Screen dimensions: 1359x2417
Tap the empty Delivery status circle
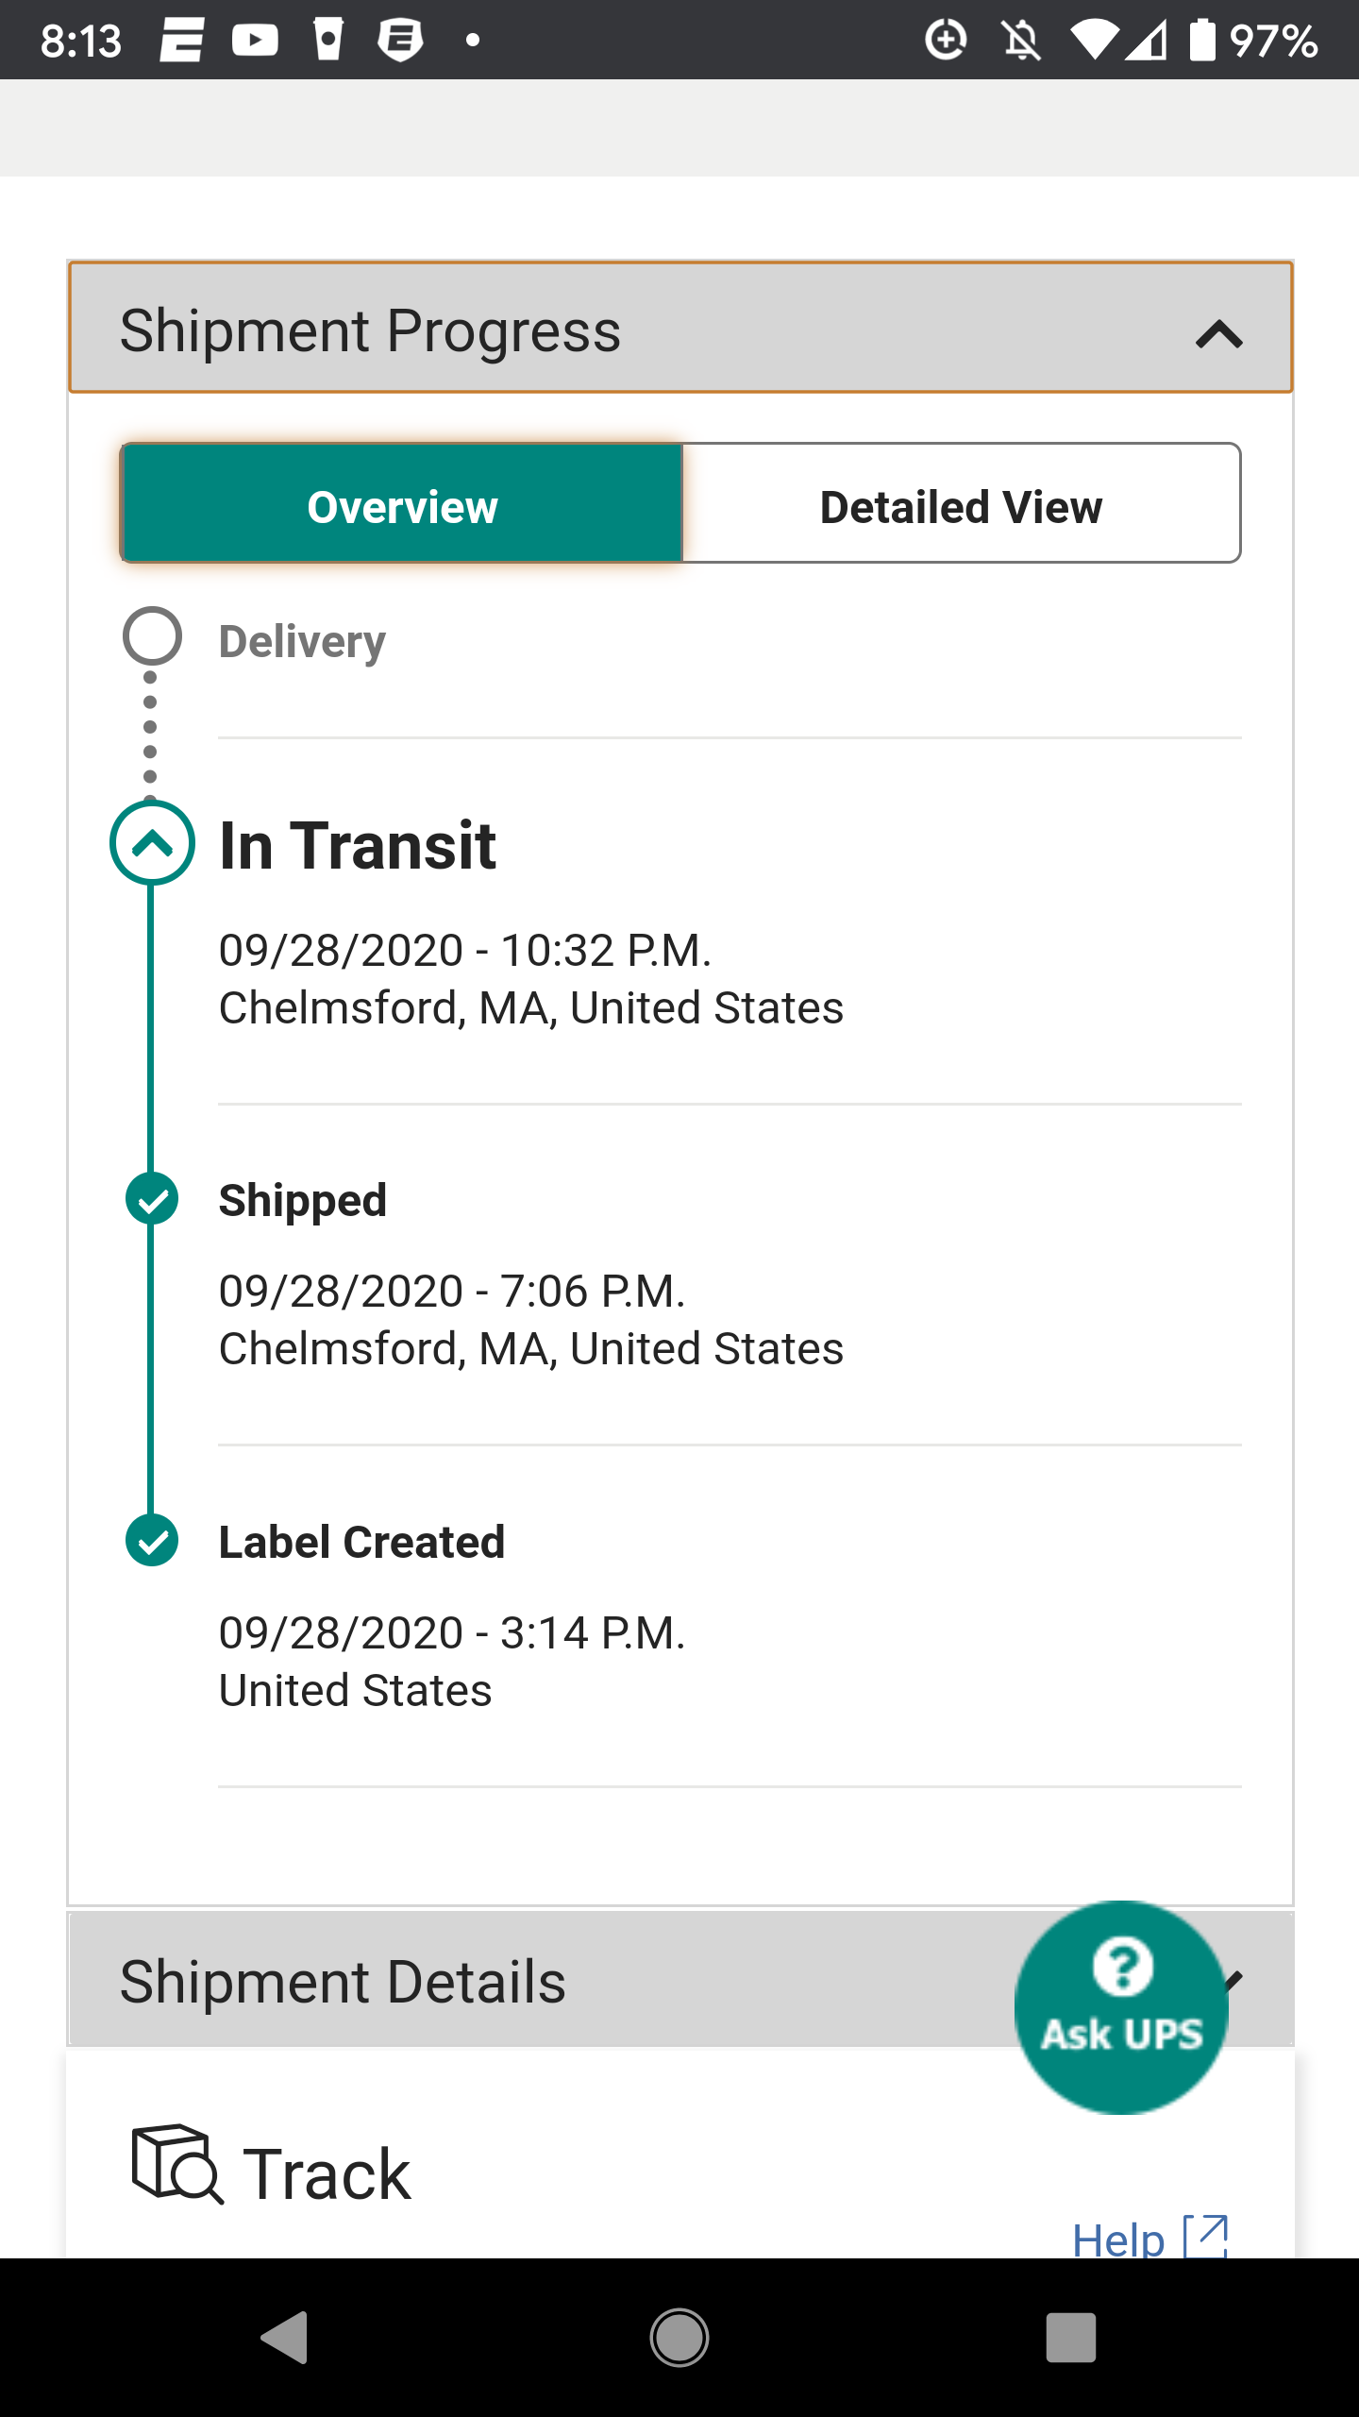(x=152, y=635)
